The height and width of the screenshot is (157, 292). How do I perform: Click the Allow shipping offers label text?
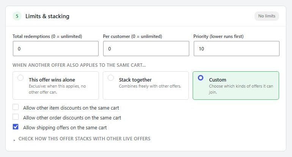[x=65, y=127]
